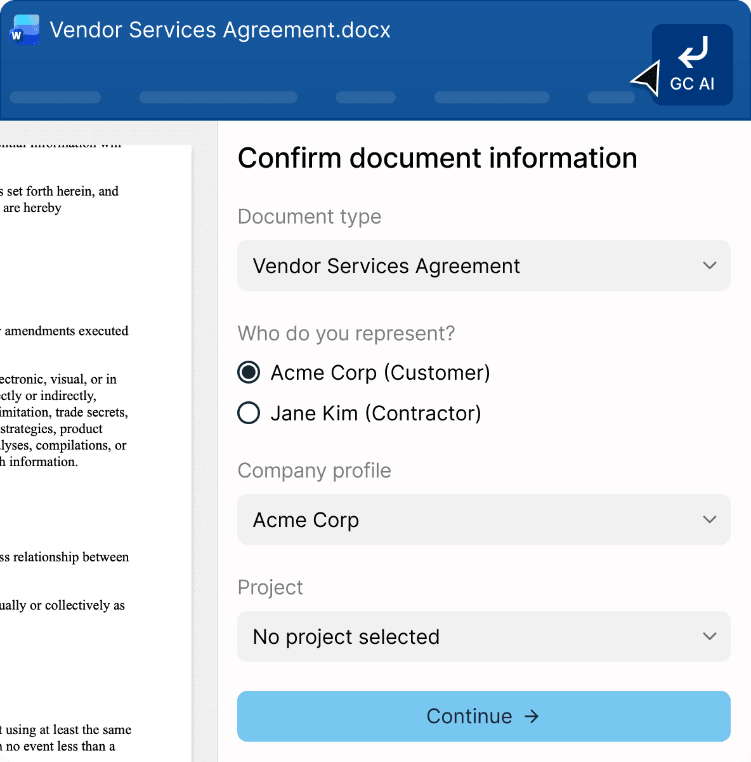Expand the Company profile dropdown
The height and width of the screenshot is (762, 751).
[484, 519]
